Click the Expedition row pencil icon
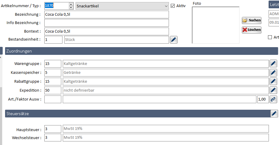The height and width of the screenshot is (145, 279). [273, 90]
